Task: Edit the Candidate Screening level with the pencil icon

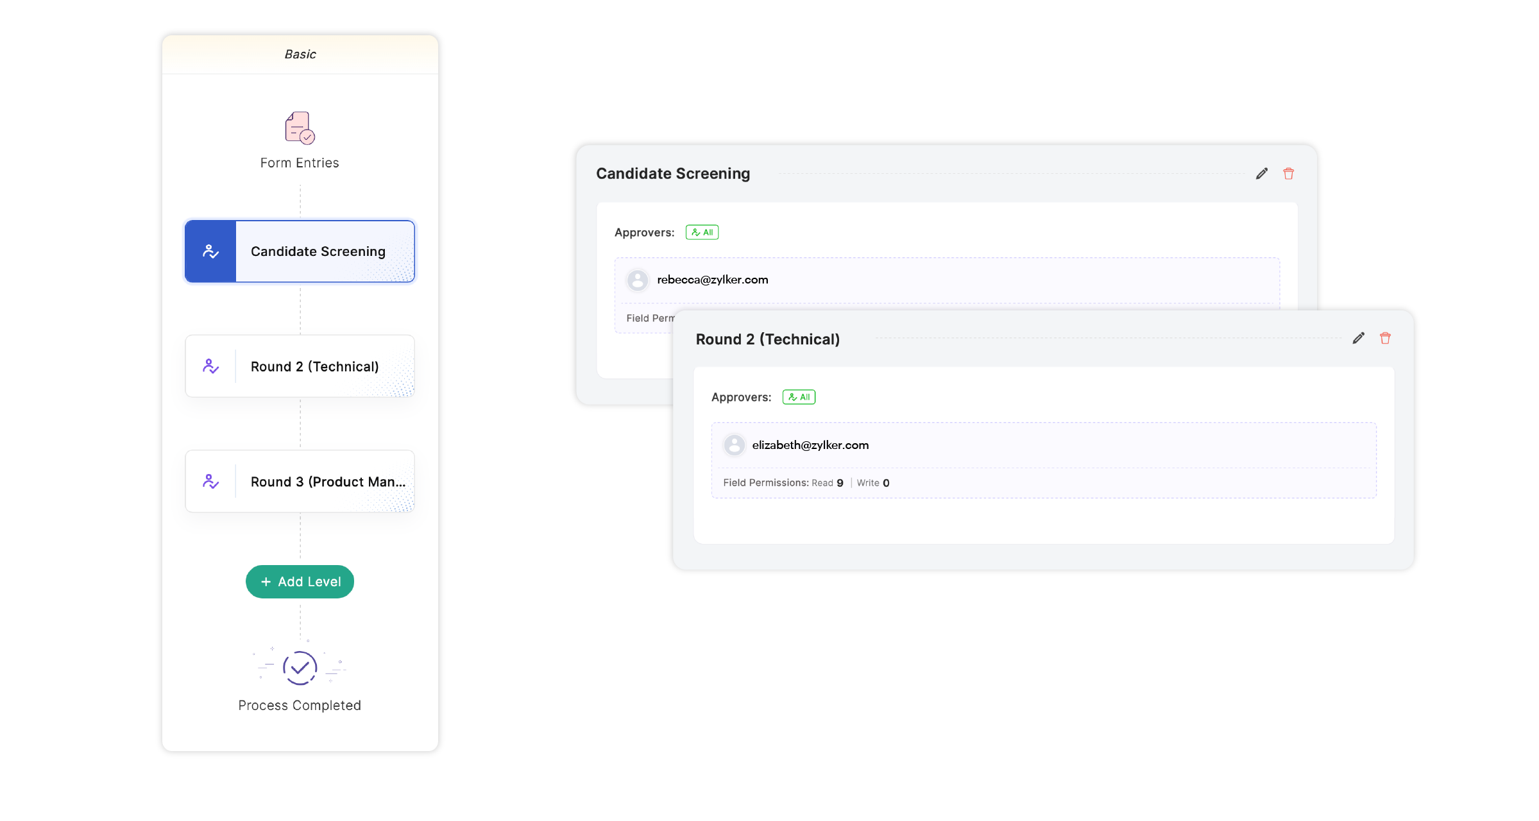Action: click(x=1261, y=174)
